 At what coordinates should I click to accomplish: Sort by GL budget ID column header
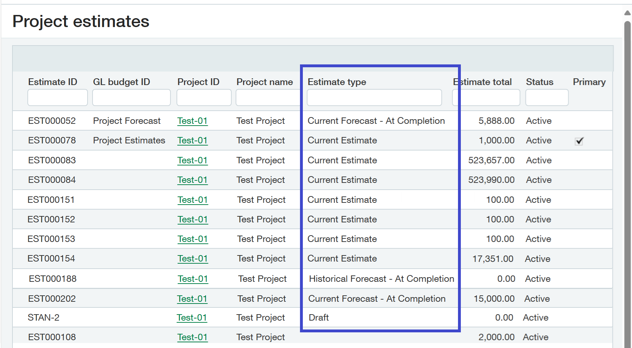122,82
